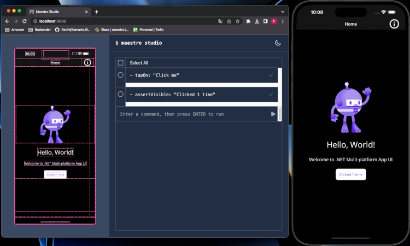
Task: Select the assertVisible command radio button
Action: pos(121,95)
